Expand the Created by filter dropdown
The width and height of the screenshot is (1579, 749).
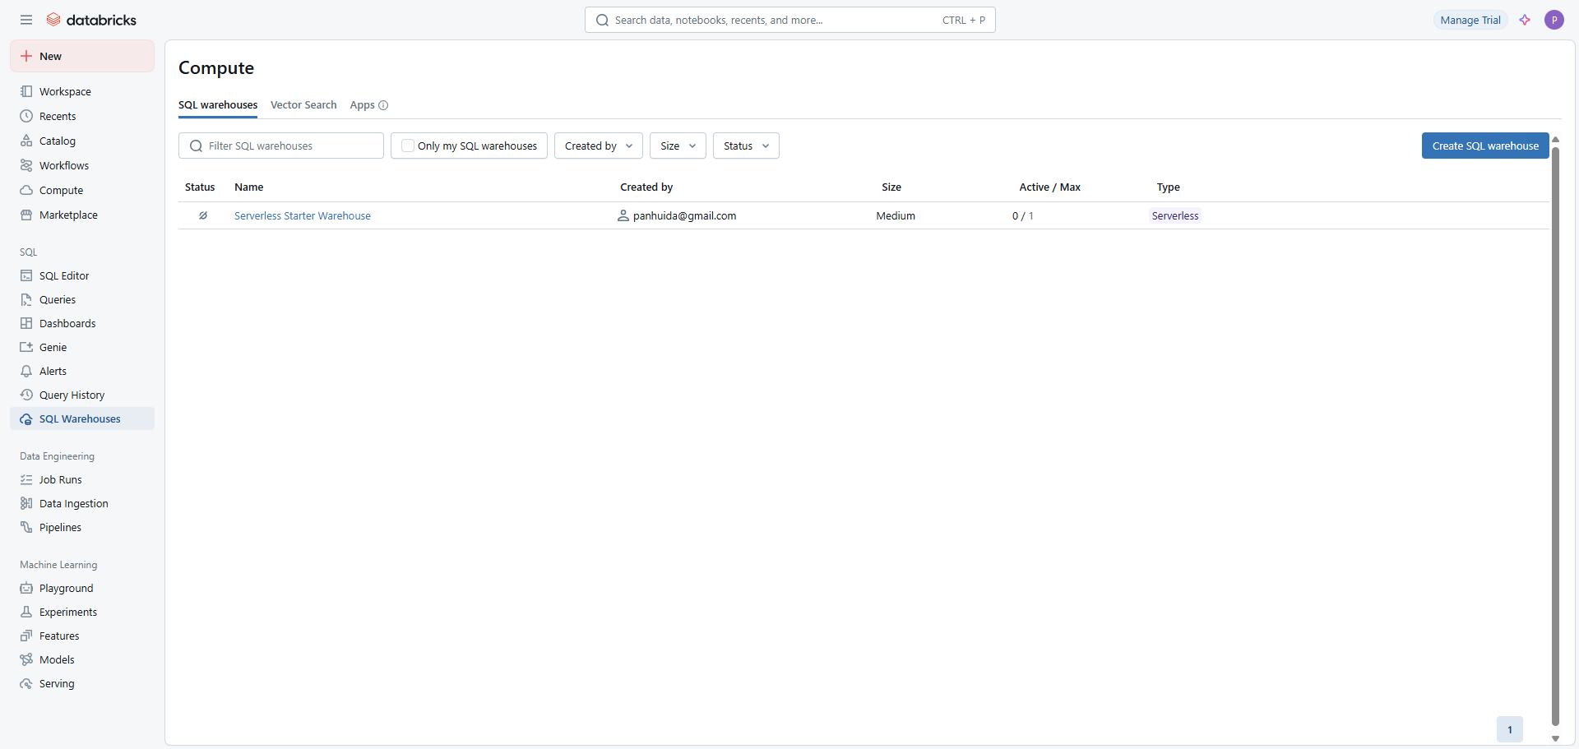click(599, 146)
